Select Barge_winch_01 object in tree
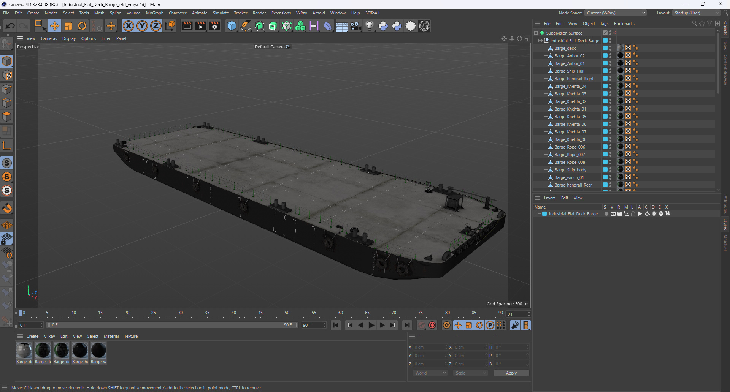 tap(569, 177)
